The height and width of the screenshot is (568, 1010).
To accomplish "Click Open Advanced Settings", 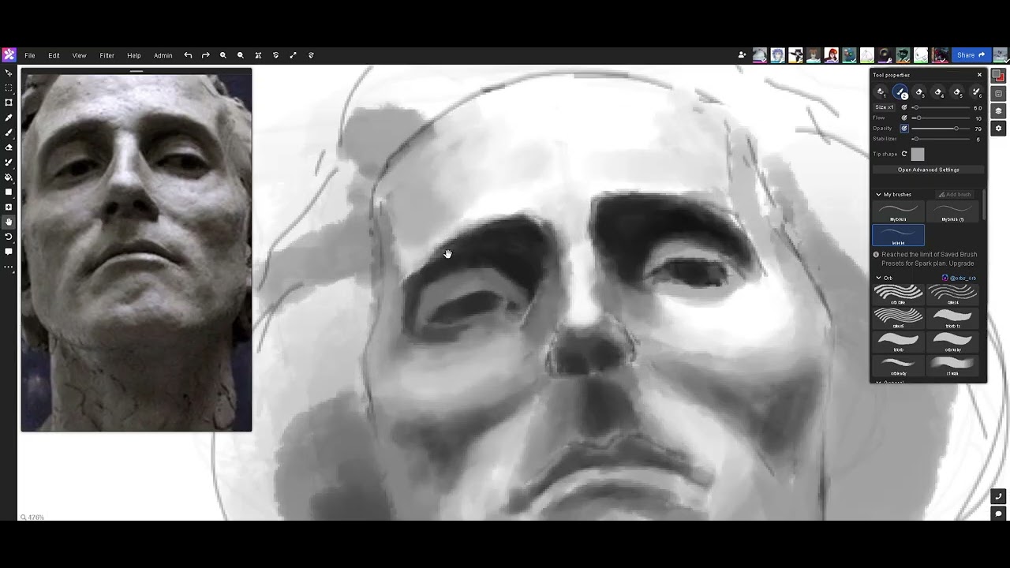I will 929,170.
